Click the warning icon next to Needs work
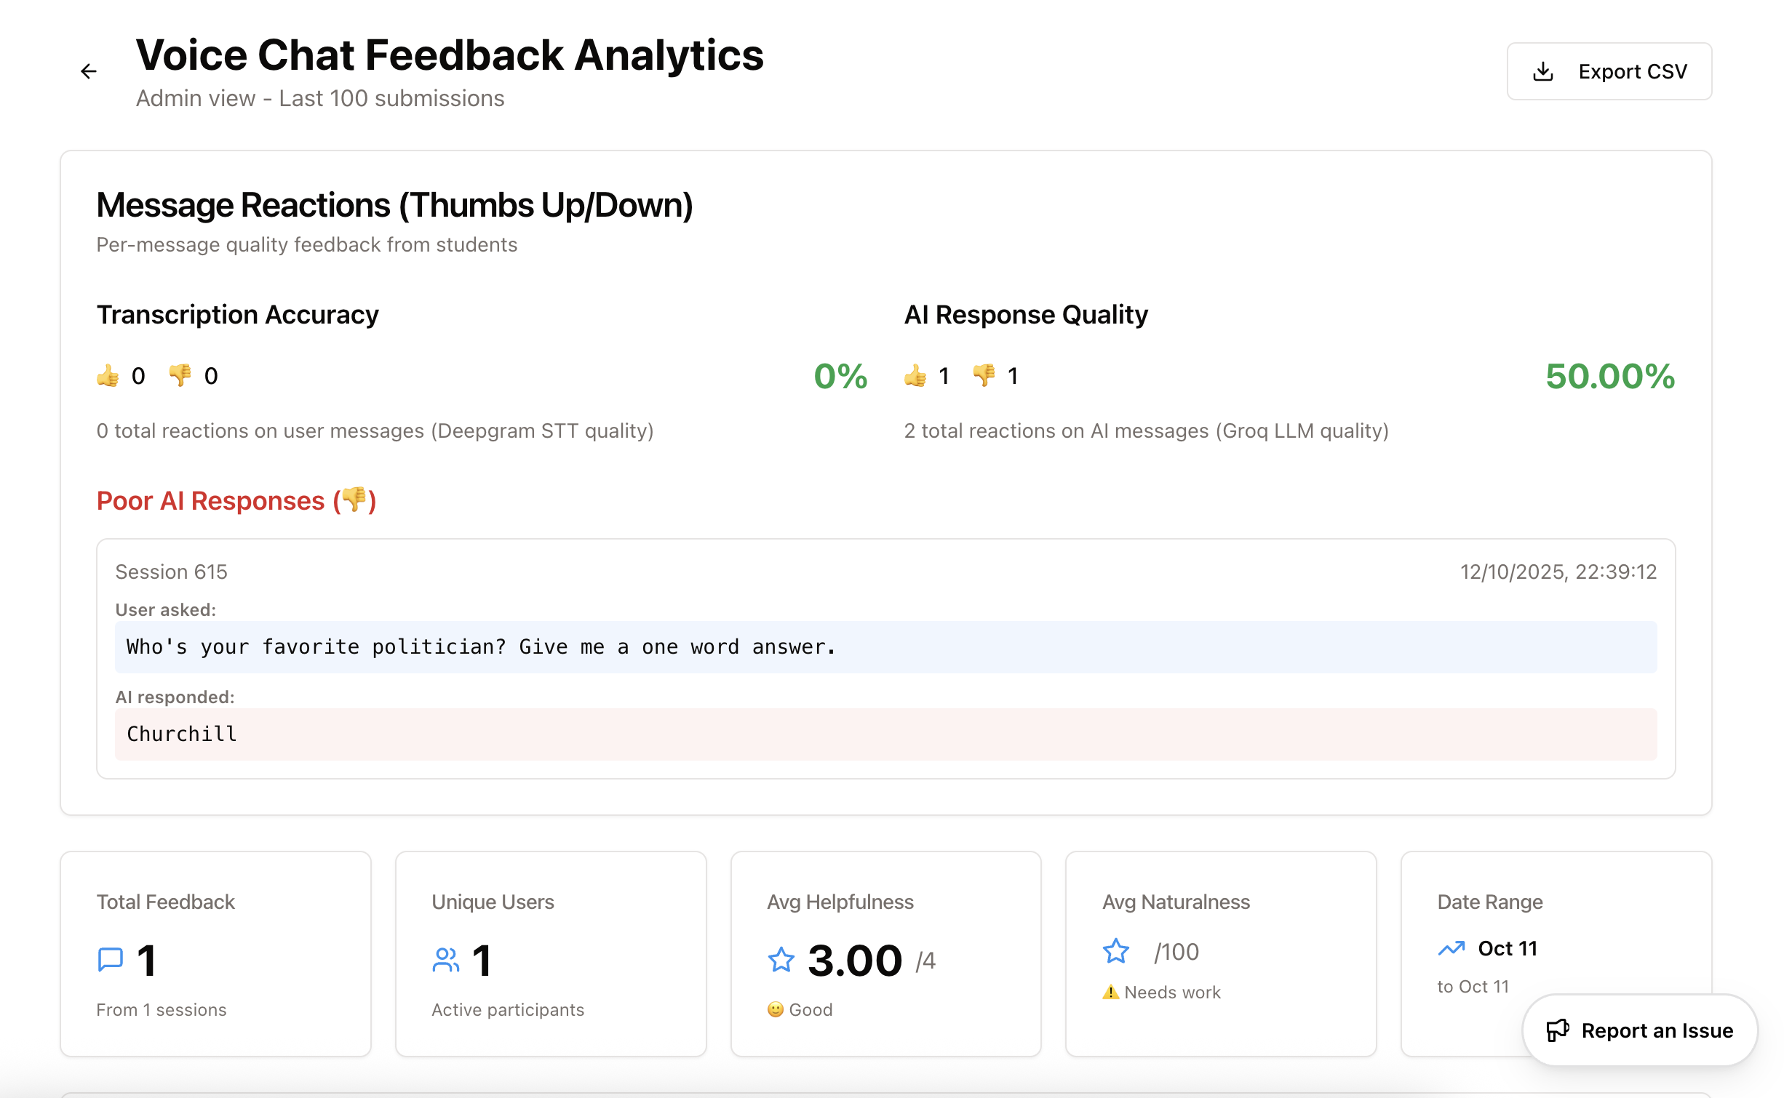This screenshot has width=1784, height=1098. 1110,992
